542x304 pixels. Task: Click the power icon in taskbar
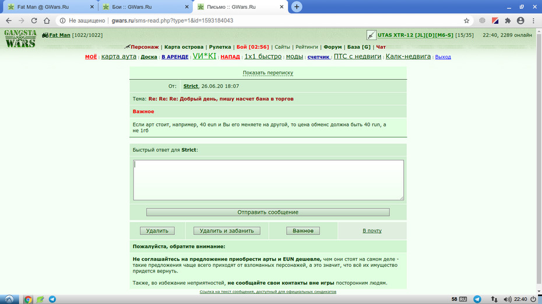(x=533, y=299)
